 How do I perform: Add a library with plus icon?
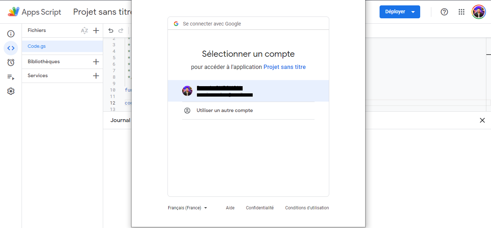[96, 62]
